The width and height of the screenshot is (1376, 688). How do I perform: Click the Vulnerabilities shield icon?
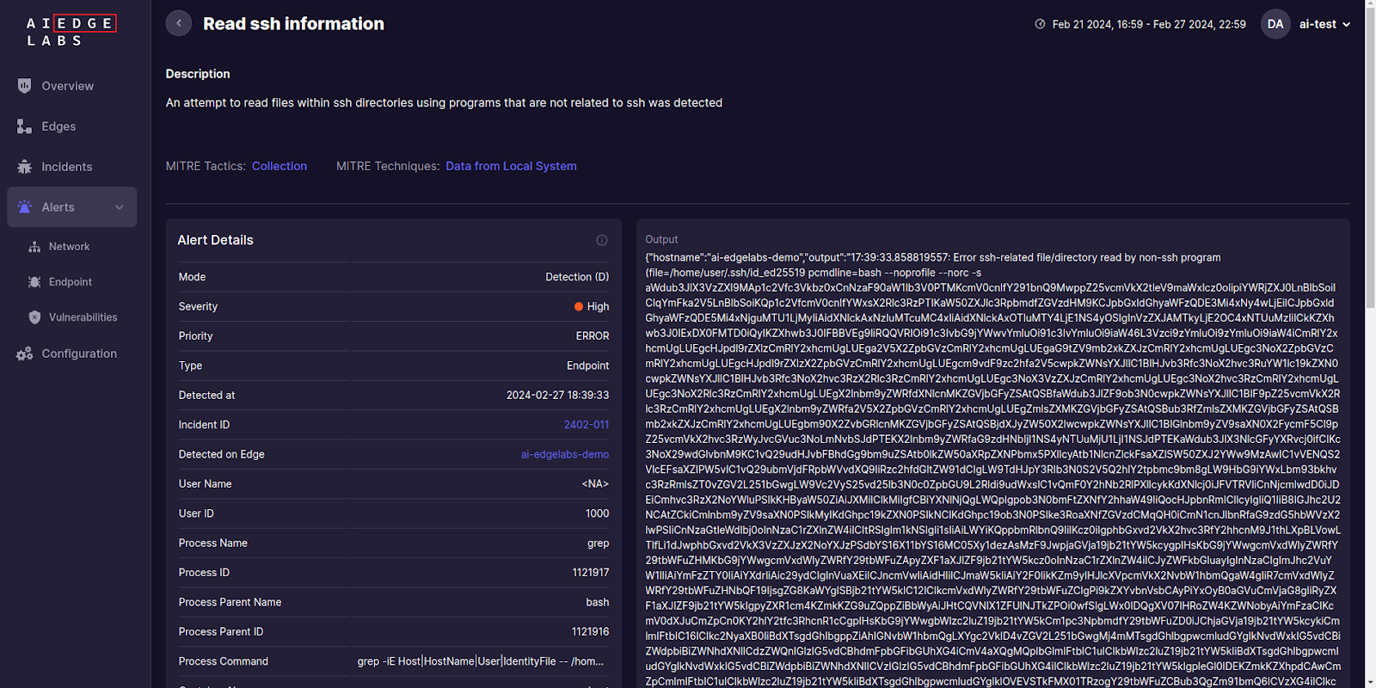tap(34, 317)
